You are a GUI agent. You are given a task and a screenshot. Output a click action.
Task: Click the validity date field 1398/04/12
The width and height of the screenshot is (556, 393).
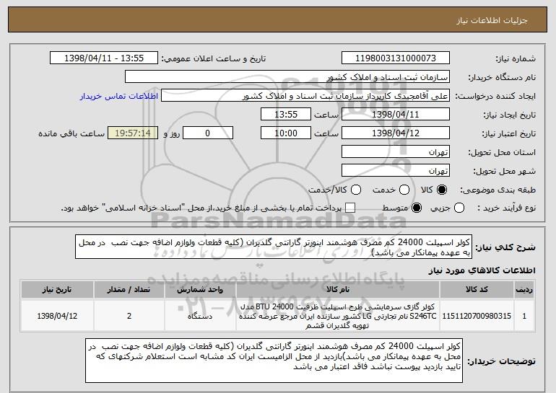[396, 133]
